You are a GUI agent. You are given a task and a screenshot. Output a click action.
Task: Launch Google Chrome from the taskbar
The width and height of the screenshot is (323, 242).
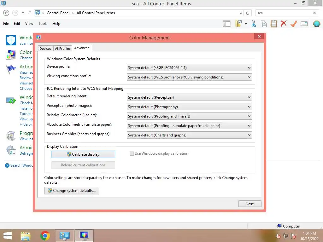tap(45, 236)
